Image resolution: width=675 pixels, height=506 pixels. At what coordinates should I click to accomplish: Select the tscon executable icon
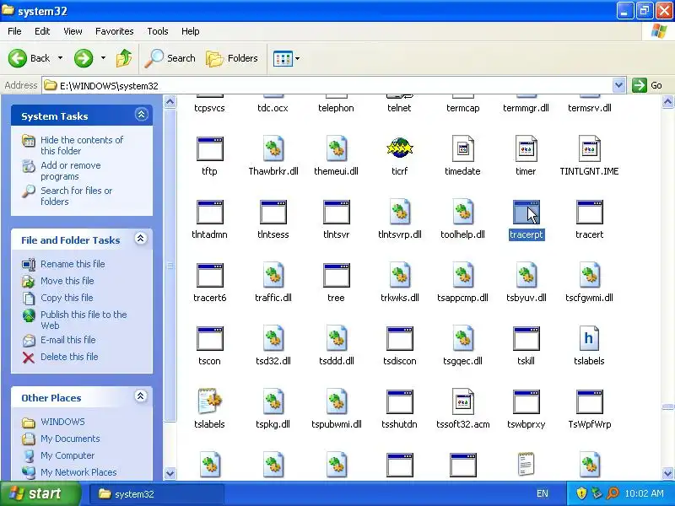pyautogui.click(x=209, y=339)
